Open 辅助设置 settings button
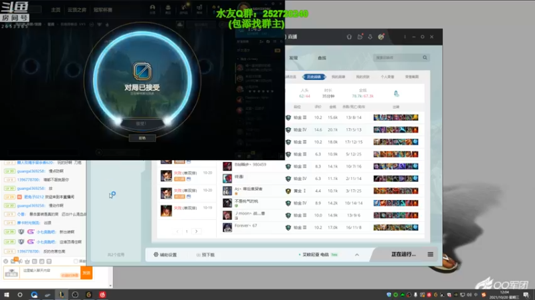The width and height of the screenshot is (535, 300). coord(165,255)
